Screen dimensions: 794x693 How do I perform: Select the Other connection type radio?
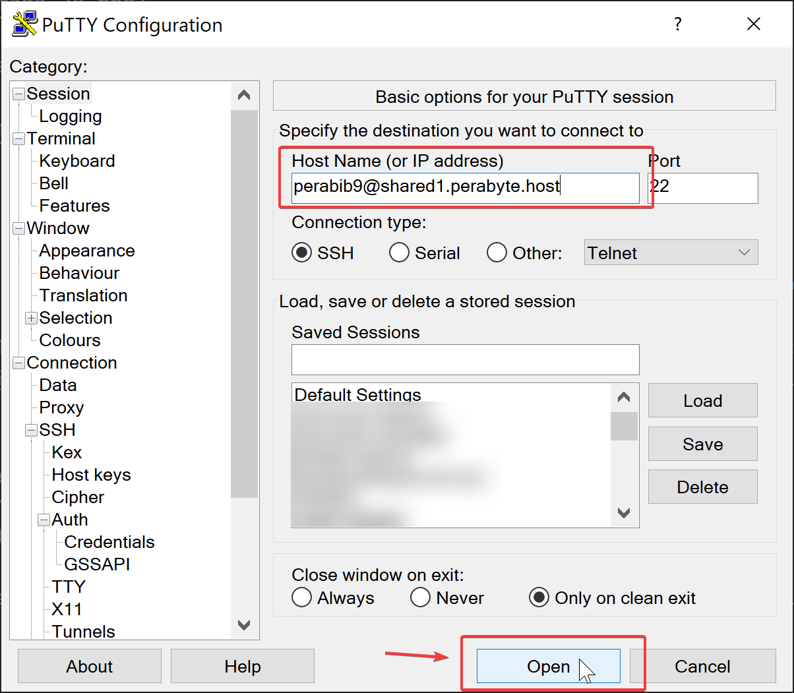pos(497,253)
